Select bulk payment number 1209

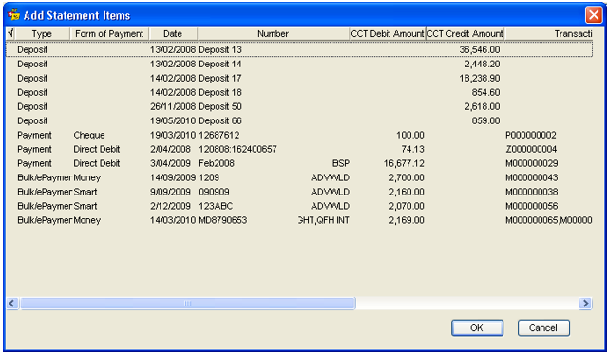coord(299,177)
